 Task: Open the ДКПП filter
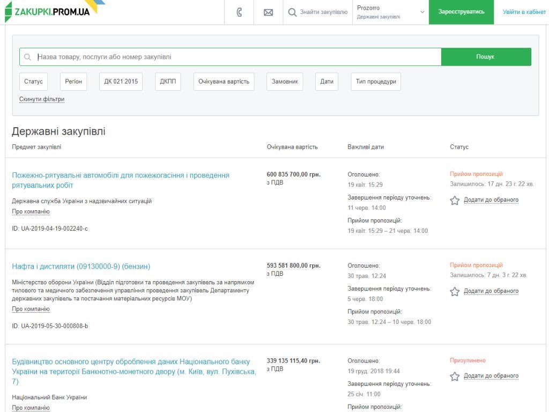click(168, 82)
